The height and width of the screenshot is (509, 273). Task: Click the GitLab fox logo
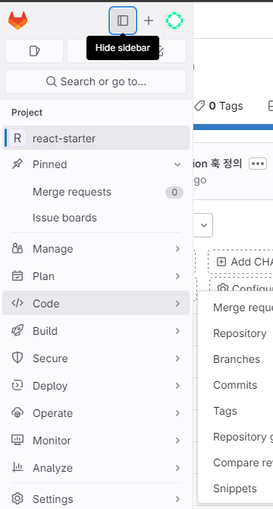17,21
